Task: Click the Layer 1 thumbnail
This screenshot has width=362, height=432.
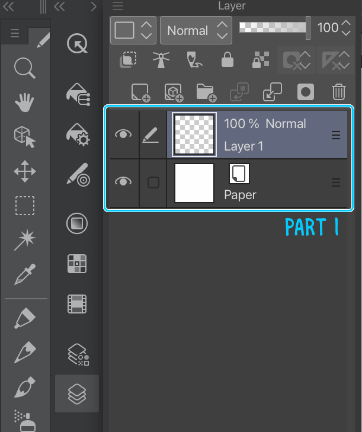Action: 194,135
